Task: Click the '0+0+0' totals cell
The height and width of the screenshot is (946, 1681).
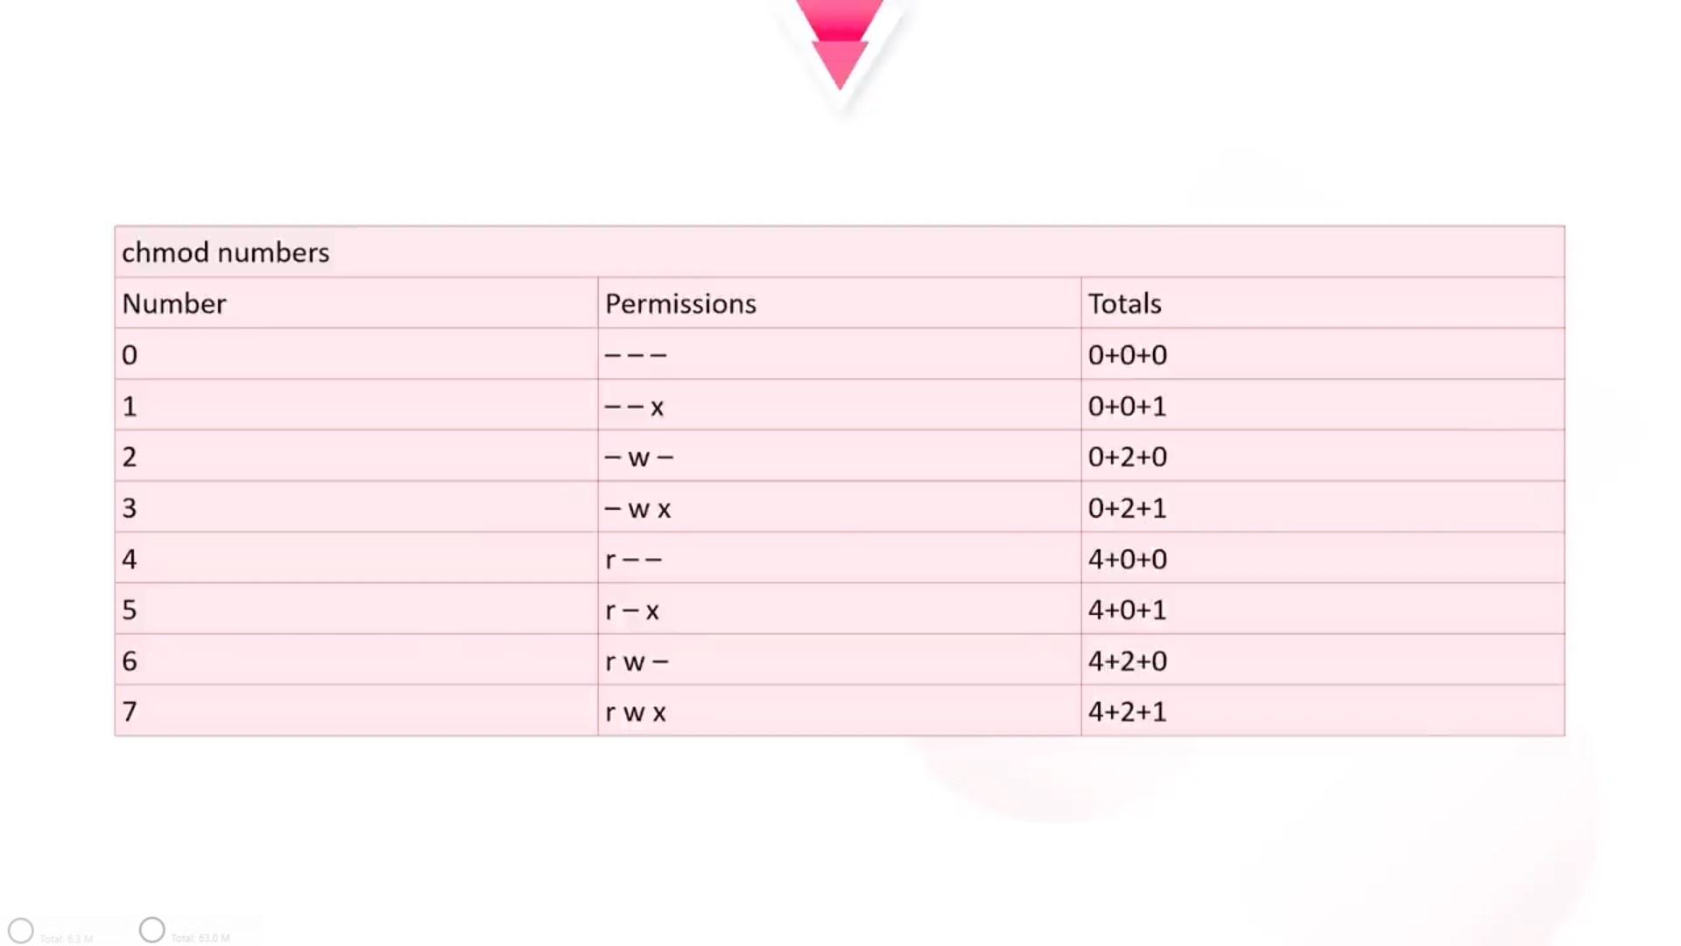Action: pyautogui.click(x=1127, y=355)
